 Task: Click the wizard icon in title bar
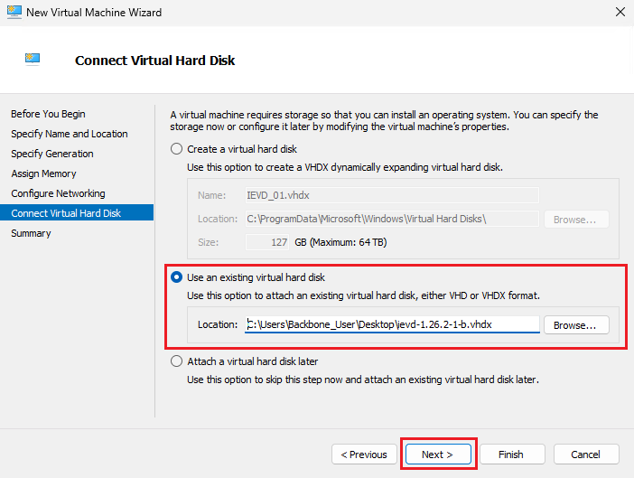point(13,12)
